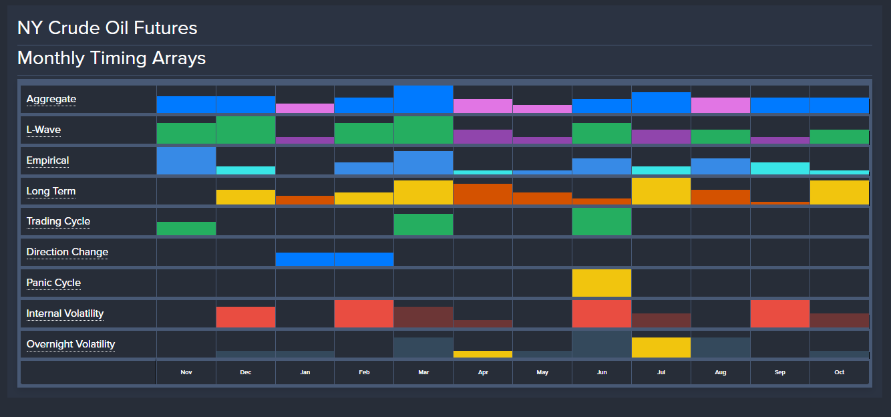This screenshot has width=891, height=417.
Task: Select the tall blue Aggregate bar in March
Action: coord(423,100)
